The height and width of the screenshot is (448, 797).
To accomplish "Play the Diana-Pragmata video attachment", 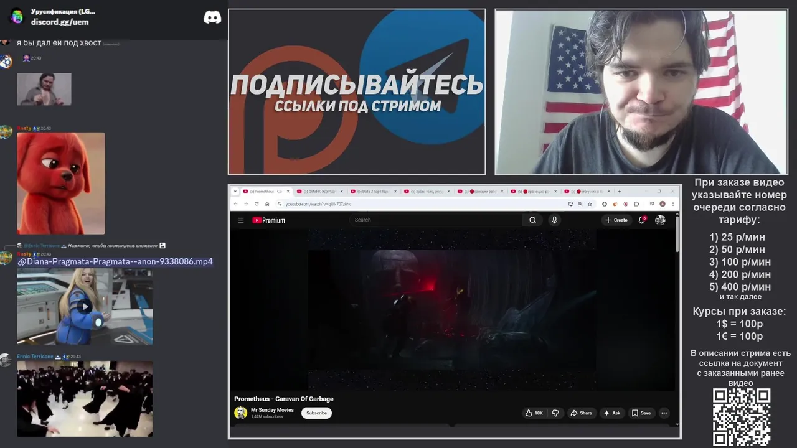I will (85, 306).
